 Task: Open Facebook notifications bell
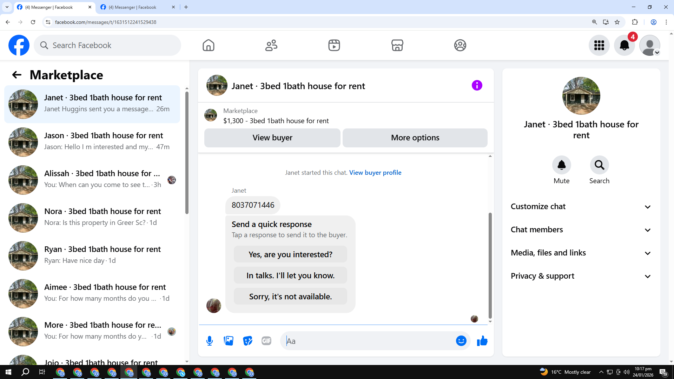[x=624, y=45]
